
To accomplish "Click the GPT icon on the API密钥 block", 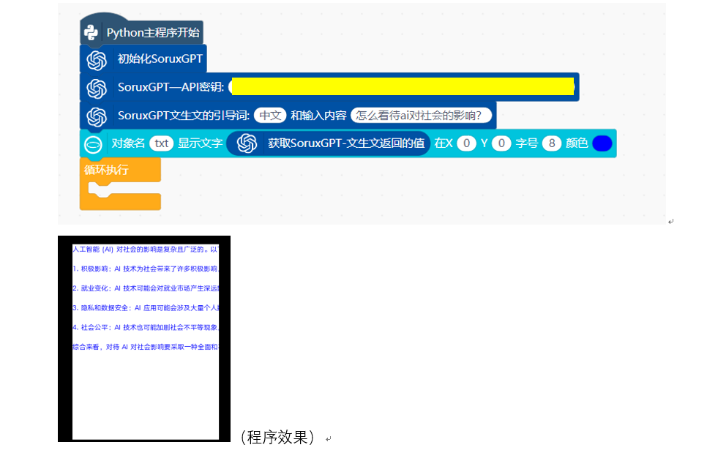I will [97, 88].
